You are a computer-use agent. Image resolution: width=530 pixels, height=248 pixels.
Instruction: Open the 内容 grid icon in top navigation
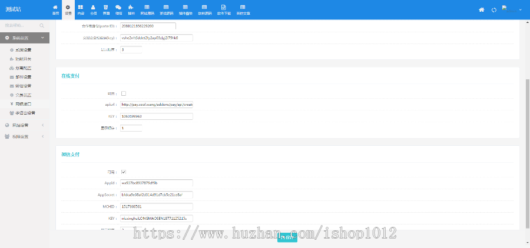(x=80, y=9)
